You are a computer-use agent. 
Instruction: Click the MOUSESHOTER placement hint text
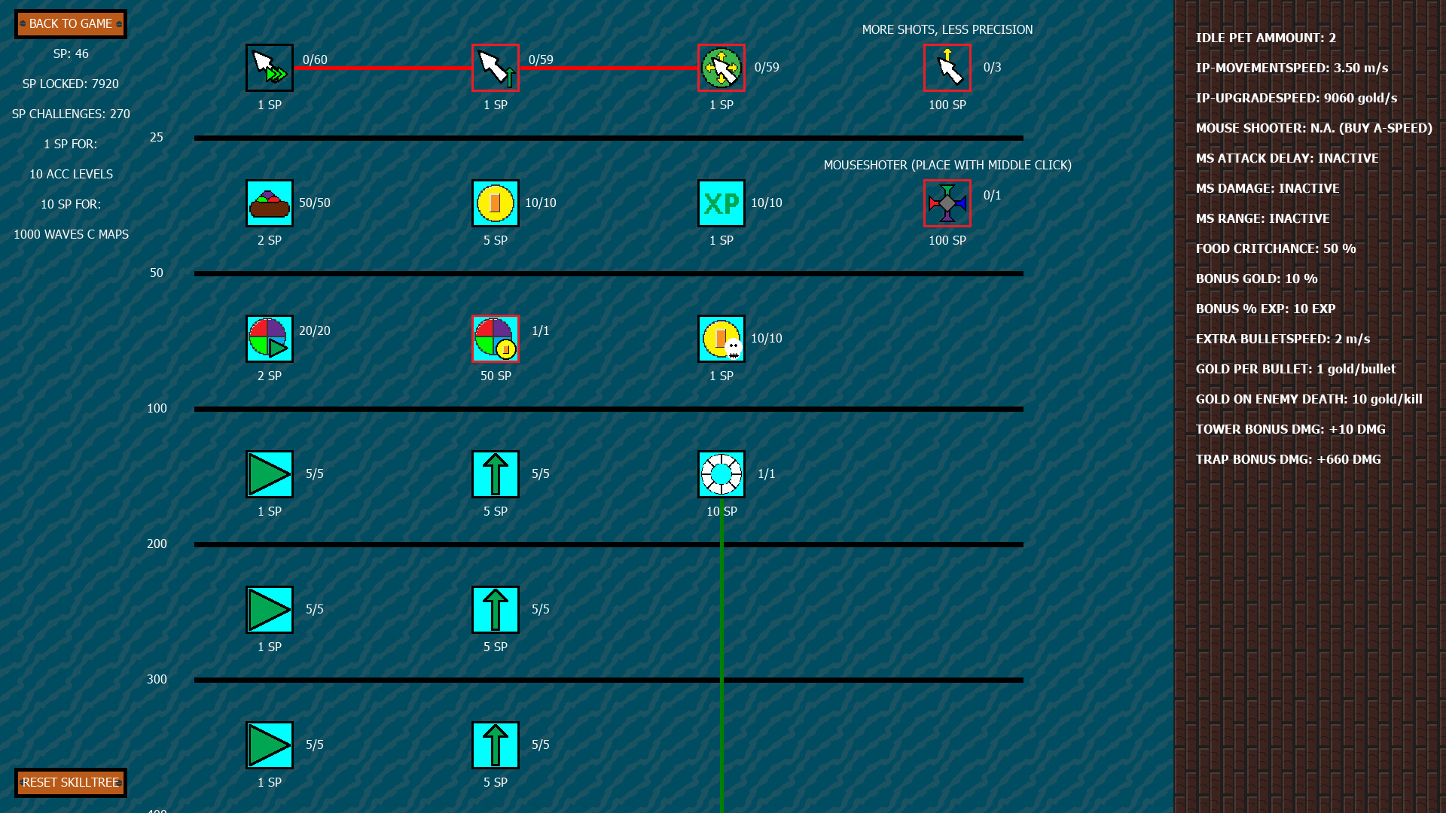coord(947,165)
